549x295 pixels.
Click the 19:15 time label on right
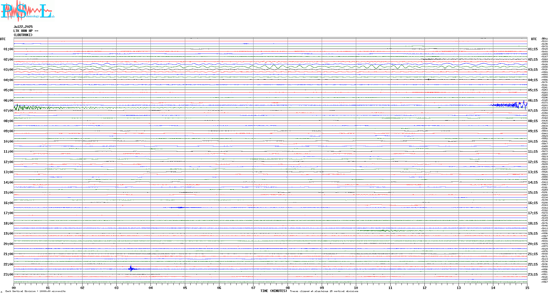pyautogui.click(x=533, y=234)
